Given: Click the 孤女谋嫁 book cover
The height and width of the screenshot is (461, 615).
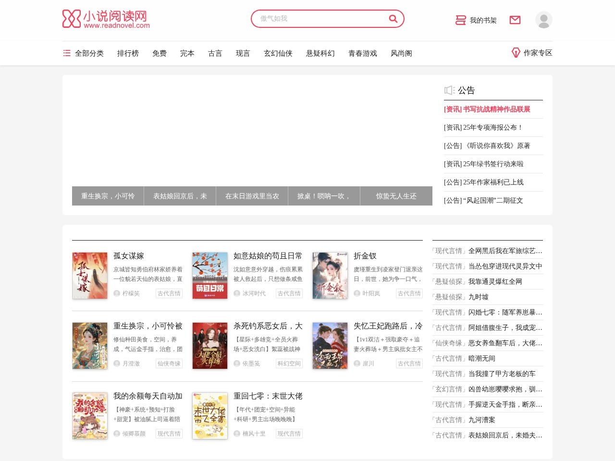Looking at the screenshot, I should click(x=90, y=276).
